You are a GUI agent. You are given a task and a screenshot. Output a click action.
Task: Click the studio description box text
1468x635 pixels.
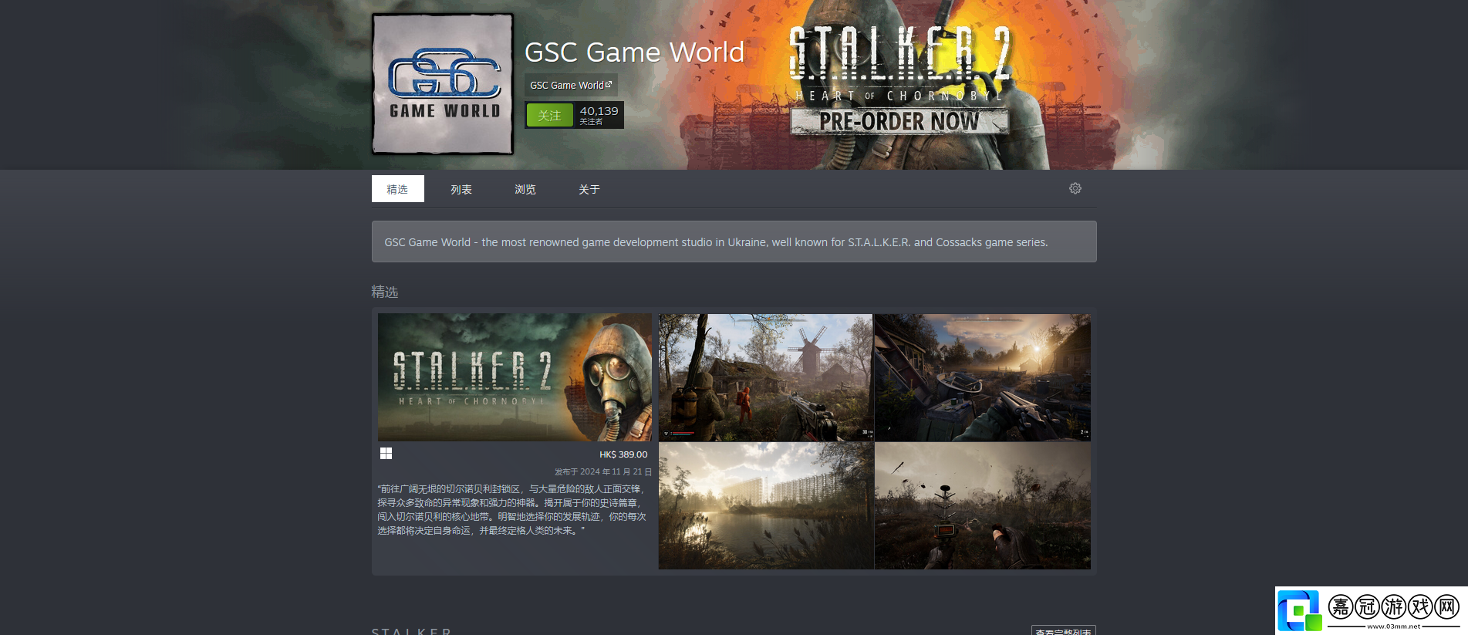(716, 242)
